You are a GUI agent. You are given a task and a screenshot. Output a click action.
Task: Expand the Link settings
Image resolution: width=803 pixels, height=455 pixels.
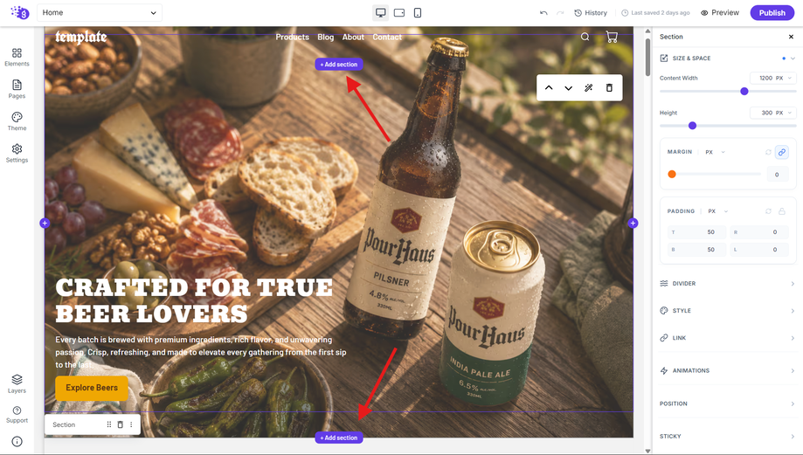(x=727, y=338)
